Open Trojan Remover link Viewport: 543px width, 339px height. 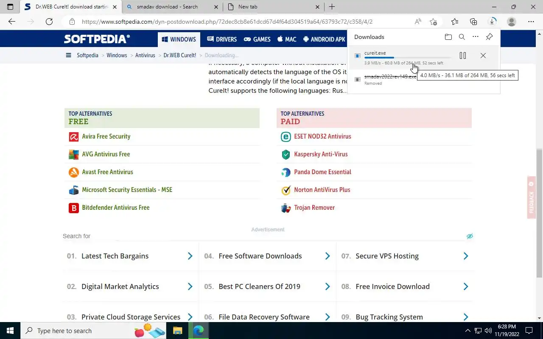coord(314,208)
